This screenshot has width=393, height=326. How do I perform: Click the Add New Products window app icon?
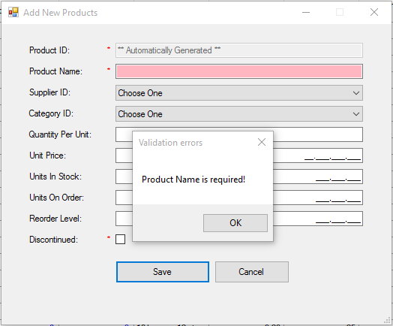(x=13, y=12)
